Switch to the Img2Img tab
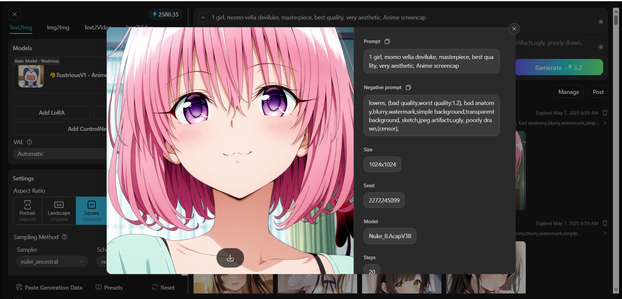Screen dimensions: 622x299 point(58,28)
